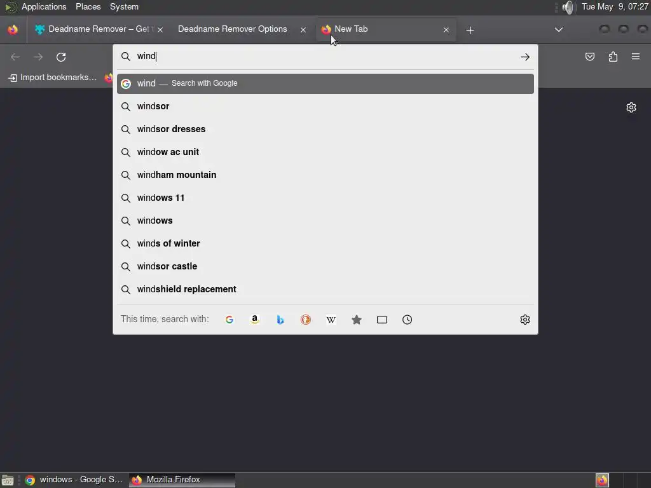Select DuckDuckGo search engine icon
This screenshot has width=651, height=488.
(x=306, y=320)
